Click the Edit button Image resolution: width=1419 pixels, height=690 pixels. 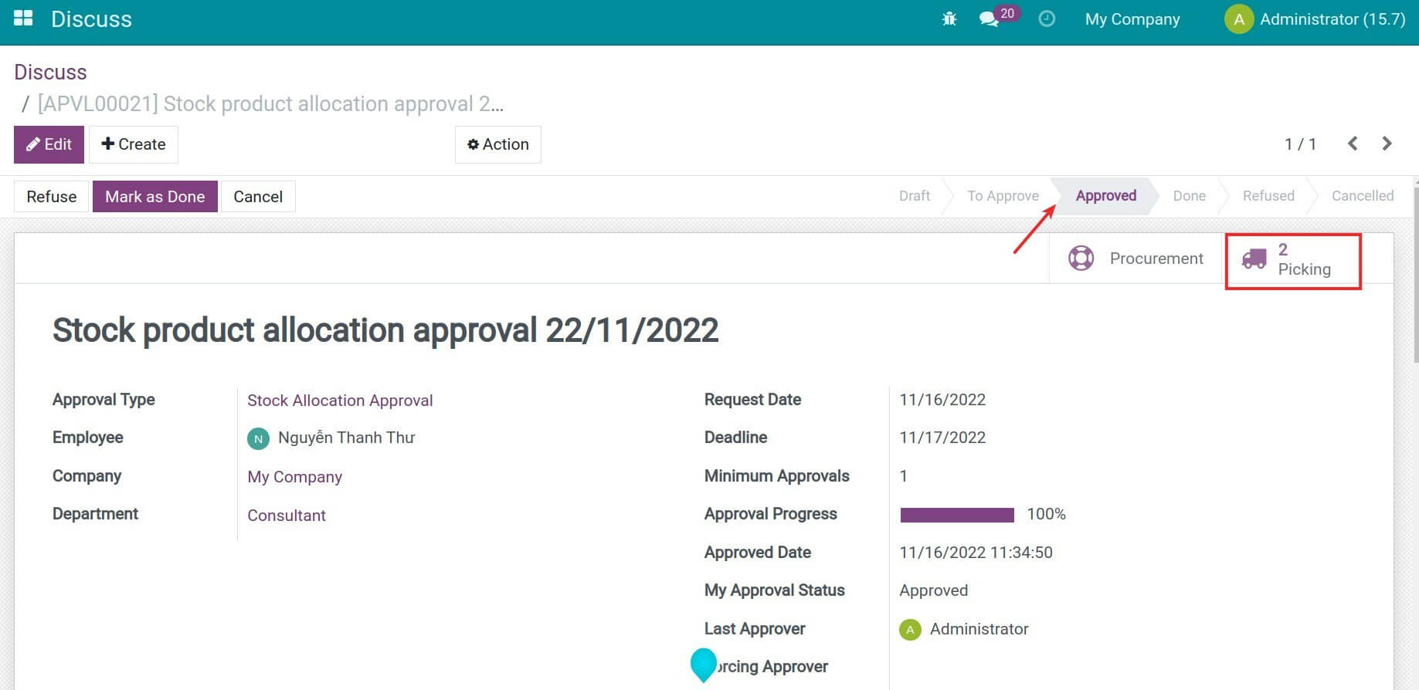tap(49, 144)
